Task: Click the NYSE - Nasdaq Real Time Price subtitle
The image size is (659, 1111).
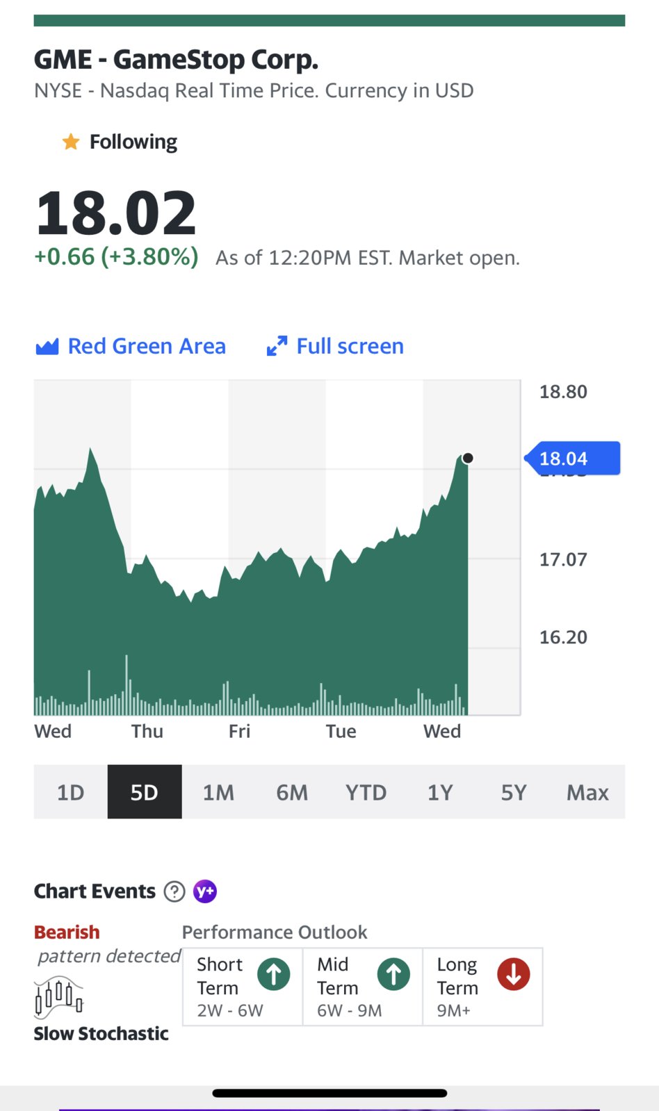Action: (254, 91)
